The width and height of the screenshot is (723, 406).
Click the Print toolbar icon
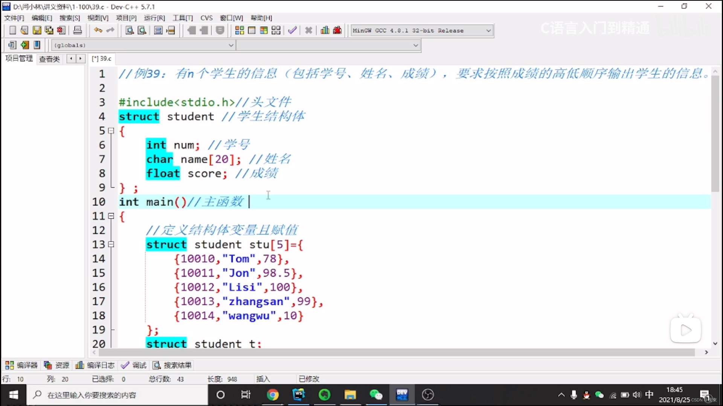point(78,30)
